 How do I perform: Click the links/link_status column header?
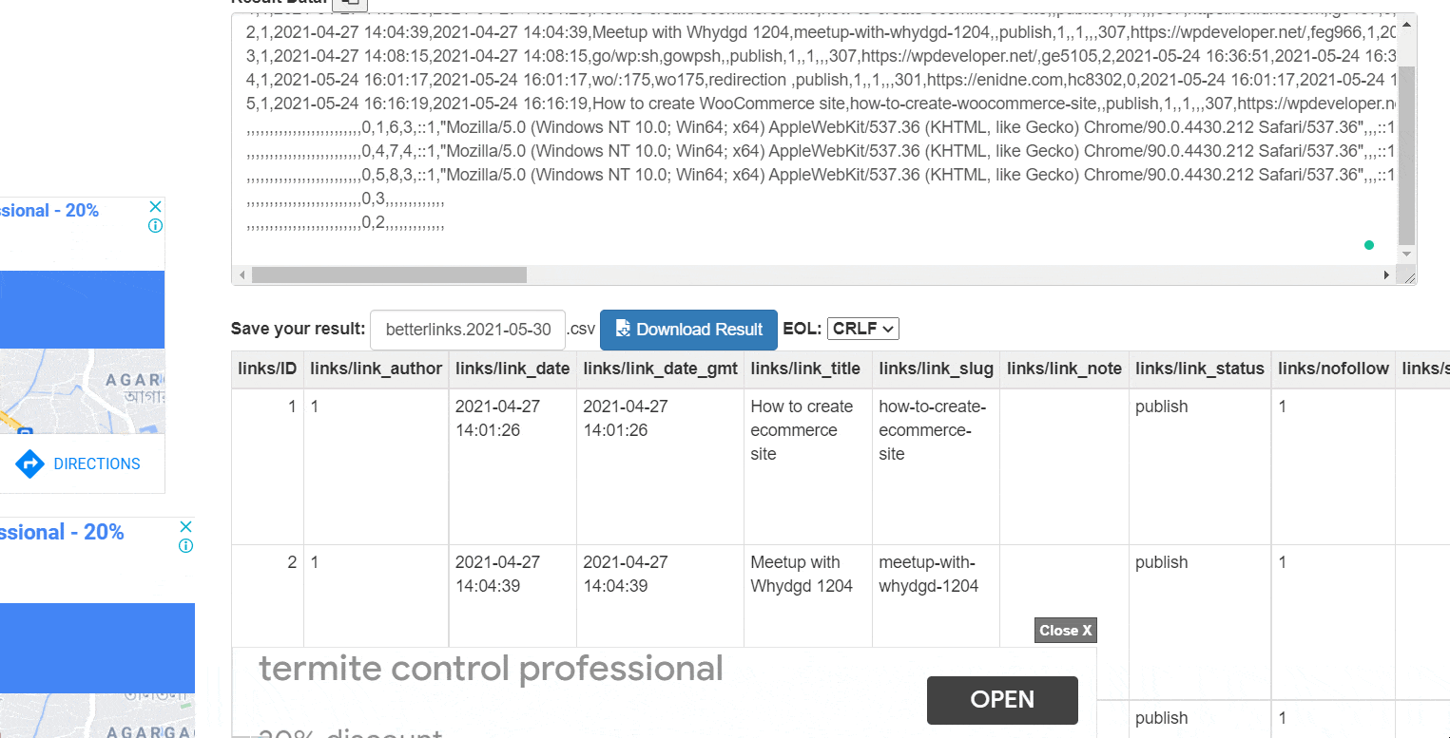tap(1200, 369)
